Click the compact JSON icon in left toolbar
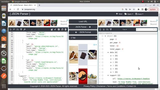Image resolution: width=160 pixels, height=90 pixels. click(14, 29)
